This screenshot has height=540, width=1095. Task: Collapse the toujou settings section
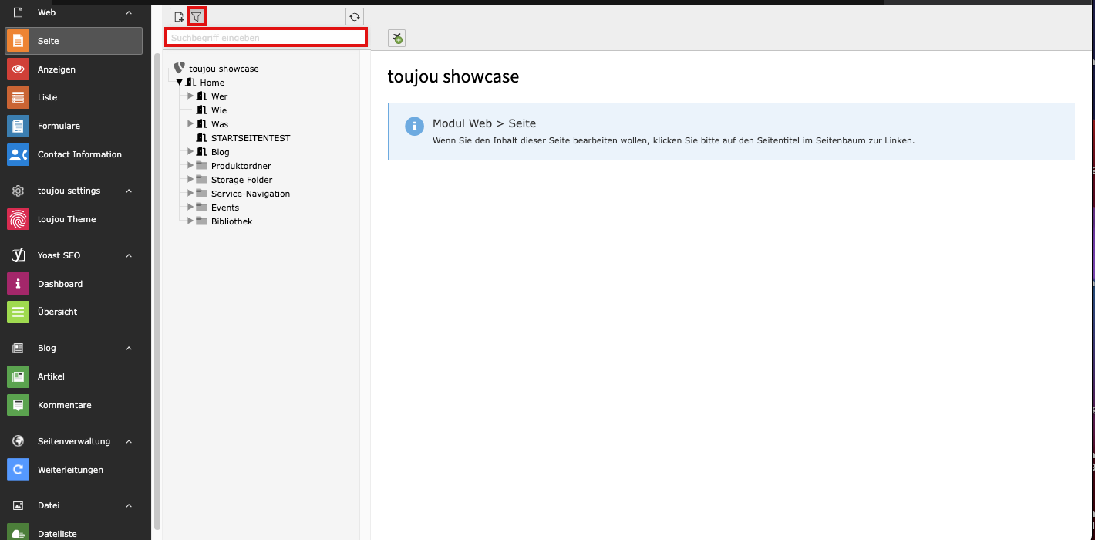click(x=129, y=191)
